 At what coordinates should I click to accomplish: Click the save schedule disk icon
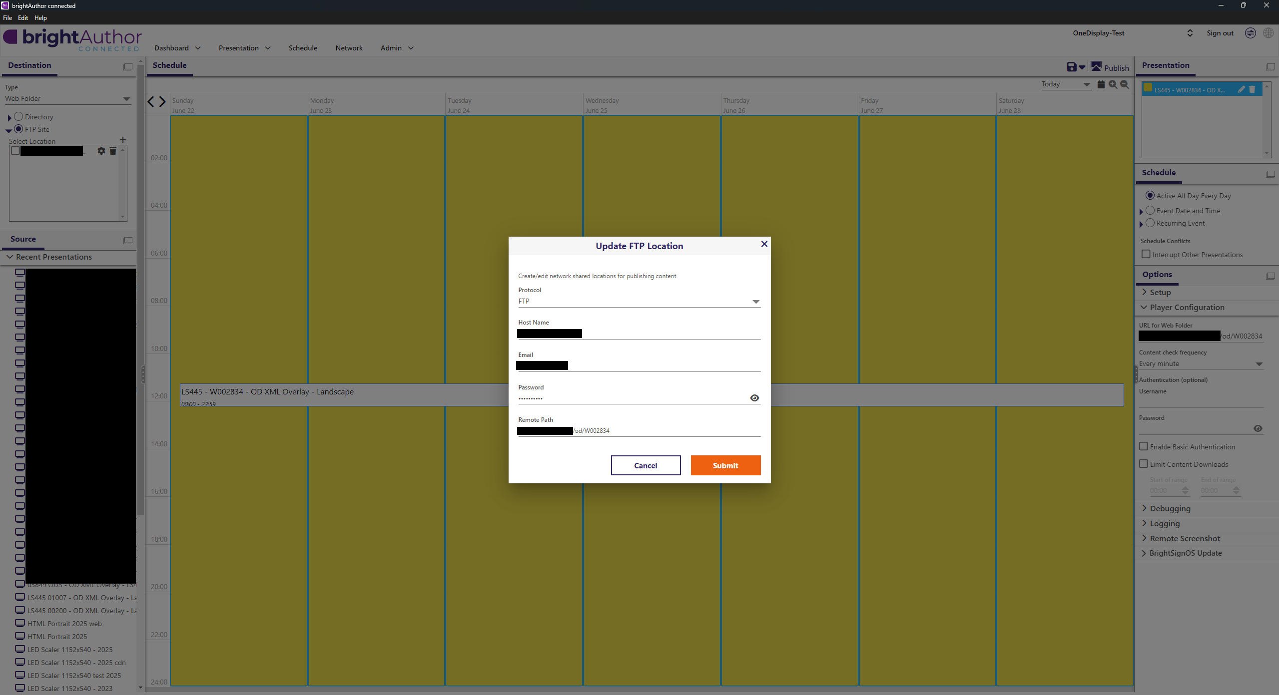1071,67
